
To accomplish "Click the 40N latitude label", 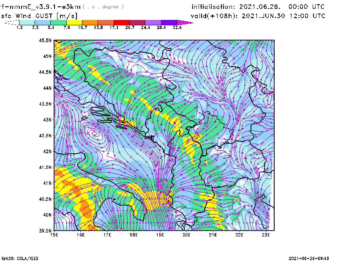I will [47, 215].
